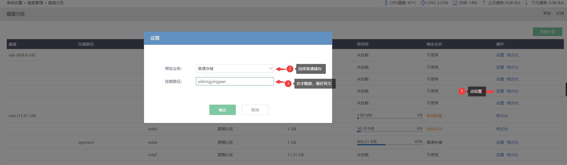Click the 挂载路径 column header
This screenshot has width=567, height=165.
(86, 44)
